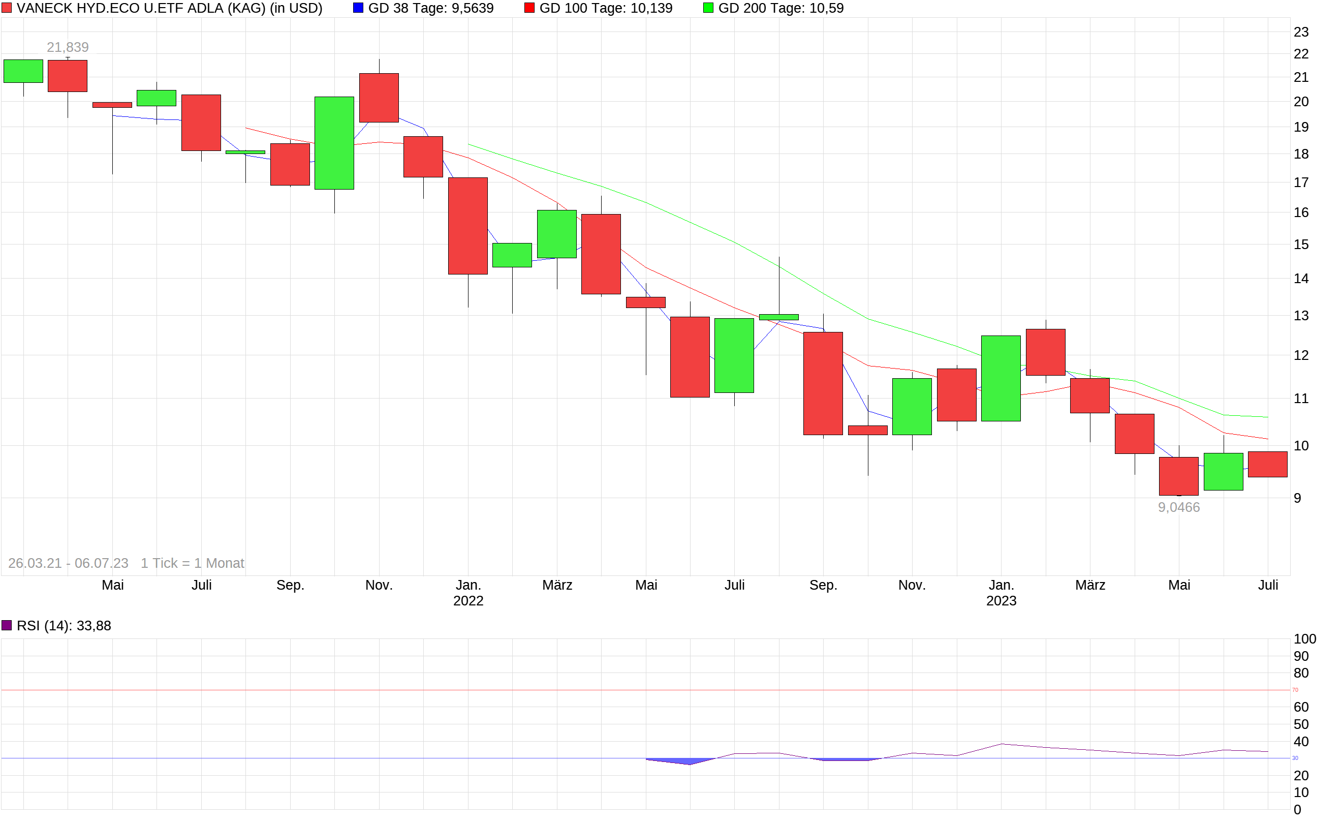
Task: Click the Mai month label on the axis
Action: pos(113,585)
